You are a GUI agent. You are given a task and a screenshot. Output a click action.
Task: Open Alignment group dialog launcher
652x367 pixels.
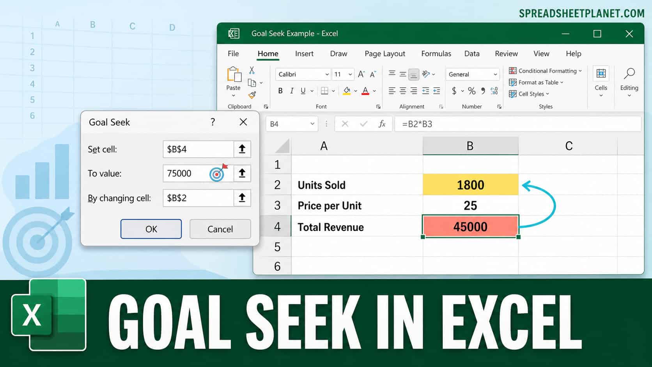tap(441, 106)
